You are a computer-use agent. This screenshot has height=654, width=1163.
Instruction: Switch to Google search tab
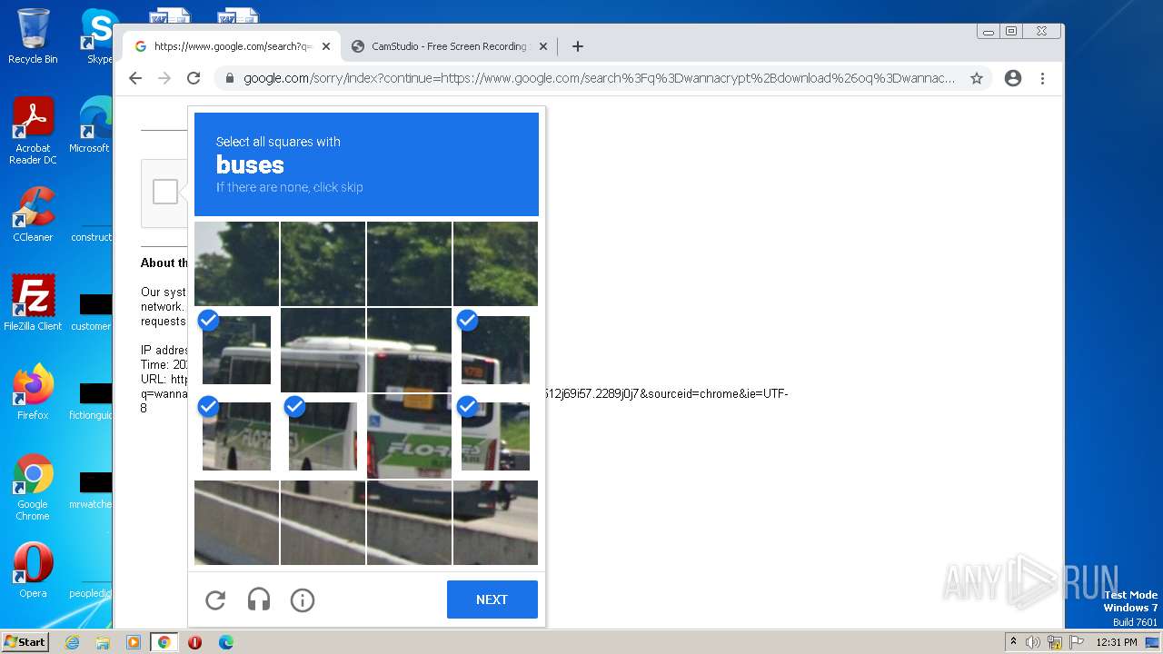pos(232,46)
